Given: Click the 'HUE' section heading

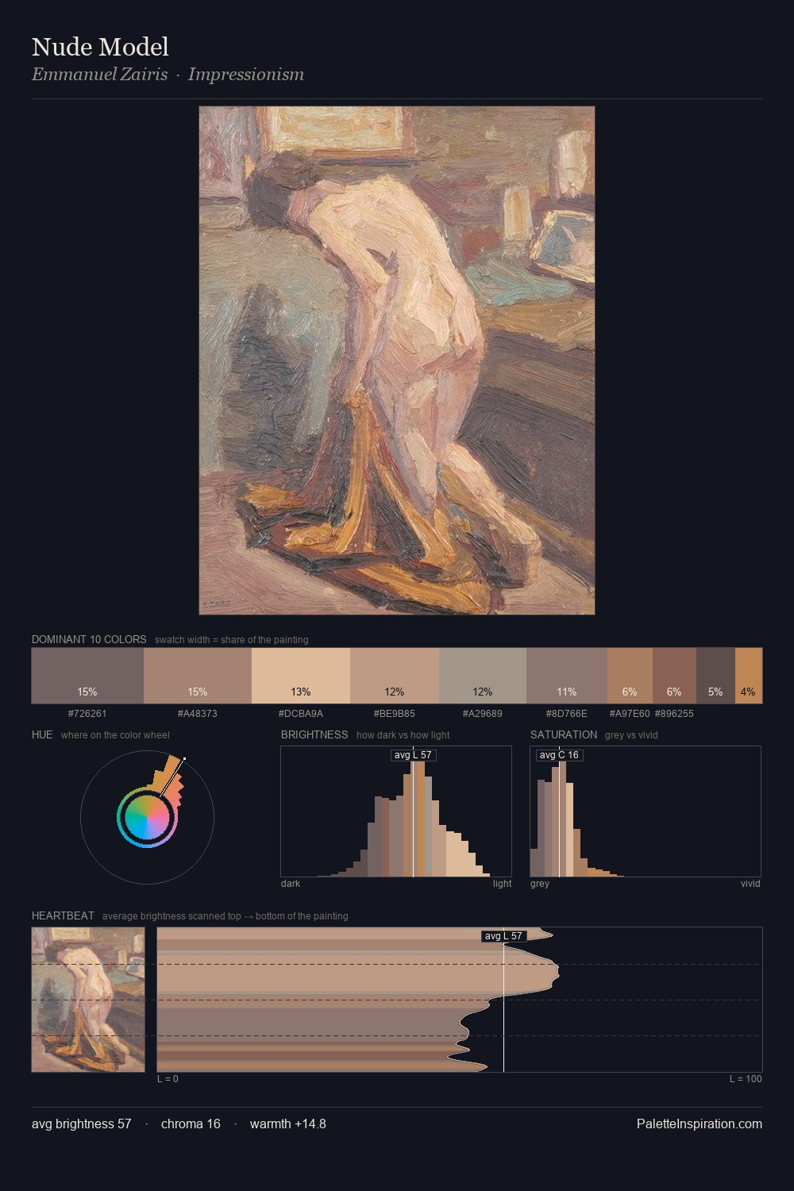Looking at the screenshot, I should click(42, 734).
